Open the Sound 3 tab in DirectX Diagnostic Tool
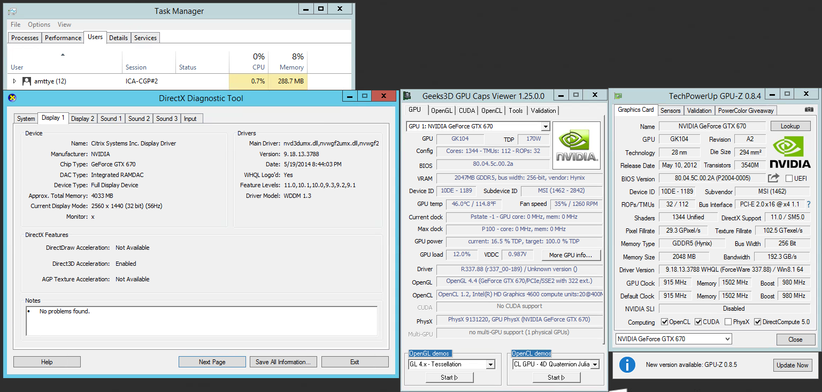This screenshot has width=822, height=392. [x=167, y=119]
